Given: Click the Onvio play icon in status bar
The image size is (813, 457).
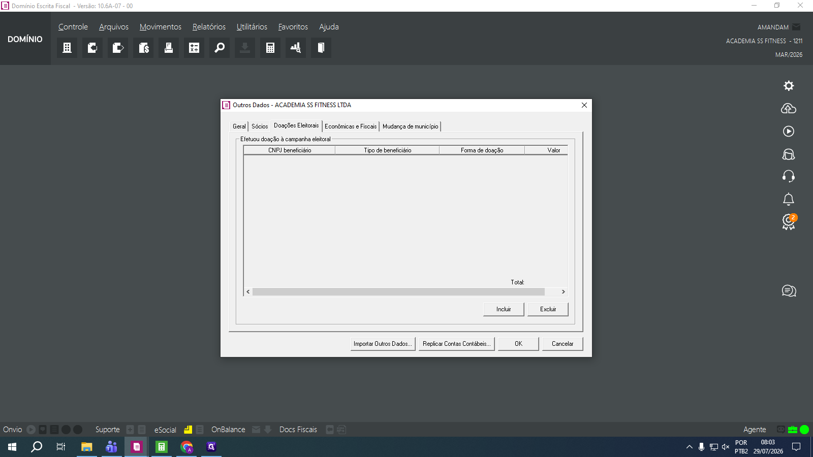Looking at the screenshot, I should (31, 430).
